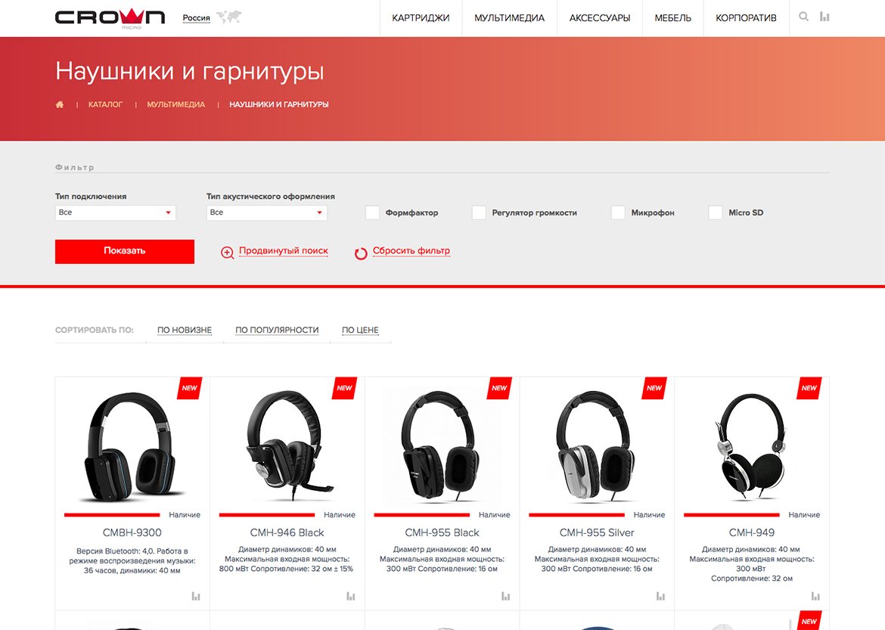Open the Тип акустического оформления dropdown
This screenshot has height=630, width=885.
point(267,213)
